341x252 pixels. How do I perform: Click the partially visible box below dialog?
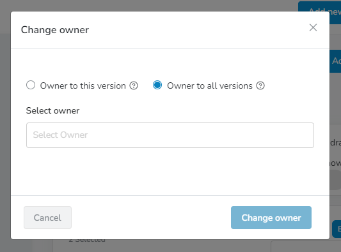point(306,246)
